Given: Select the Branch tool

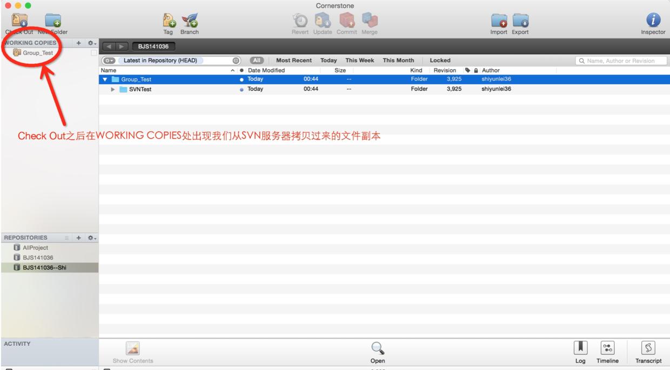Looking at the screenshot, I should click(x=190, y=22).
